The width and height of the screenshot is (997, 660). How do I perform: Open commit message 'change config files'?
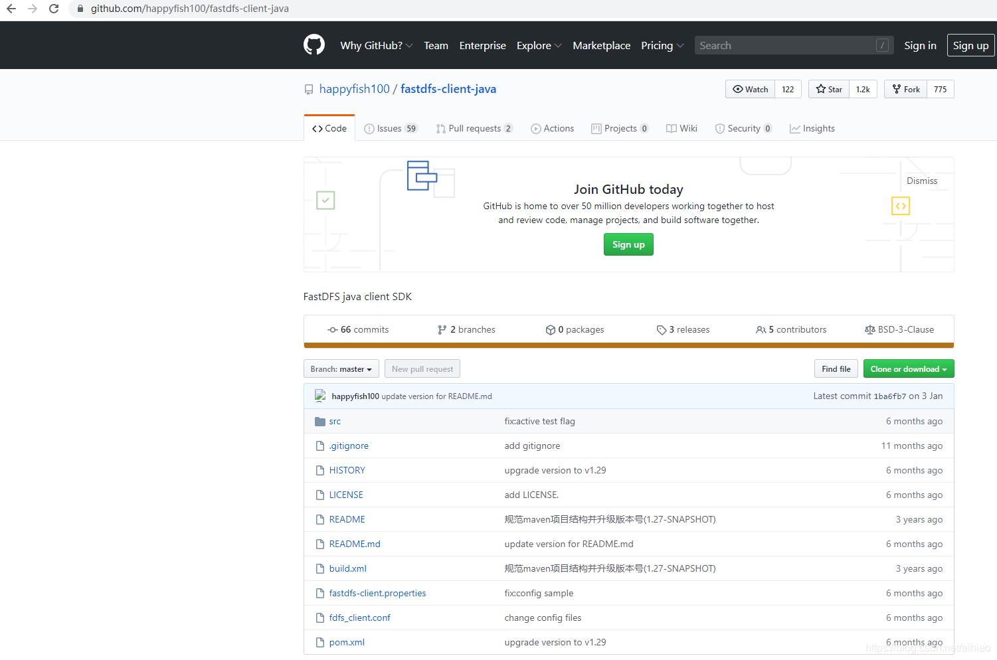(543, 618)
